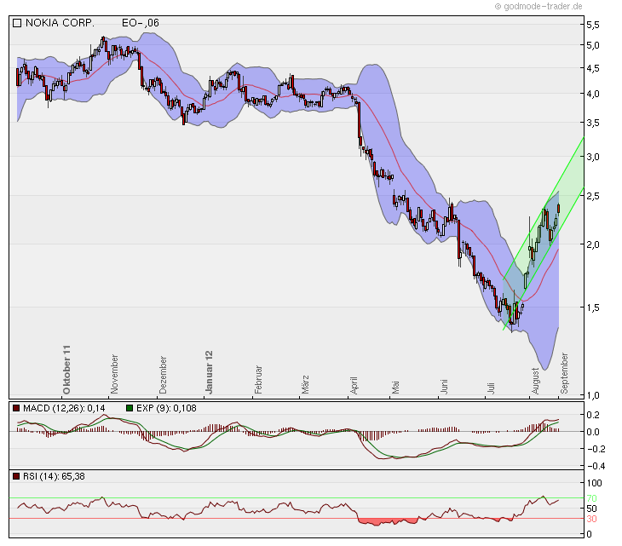Click the red RSI 30 level label
Image resolution: width=622 pixels, height=546 pixels.
coord(592,519)
